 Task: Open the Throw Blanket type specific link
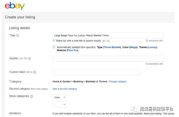tap(112, 47)
